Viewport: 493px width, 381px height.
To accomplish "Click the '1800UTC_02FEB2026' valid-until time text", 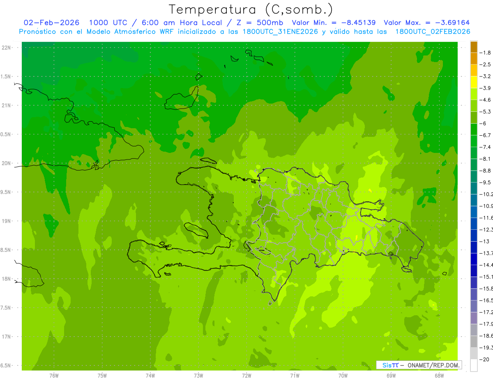I will pos(433,32).
